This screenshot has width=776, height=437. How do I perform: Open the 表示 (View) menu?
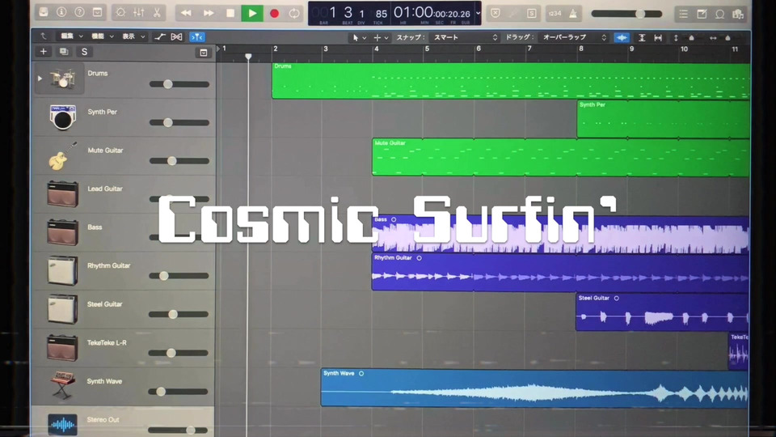[133, 36]
